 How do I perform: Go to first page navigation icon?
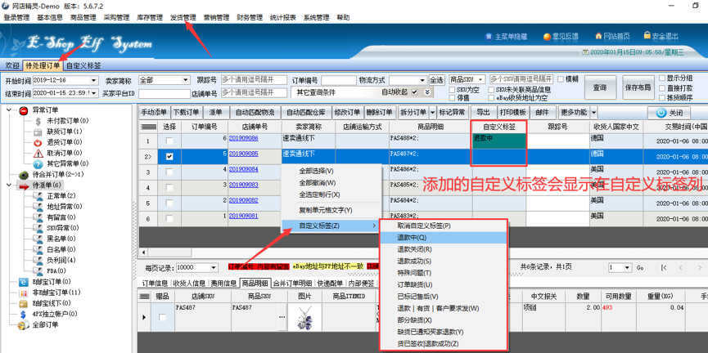click(664, 267)
